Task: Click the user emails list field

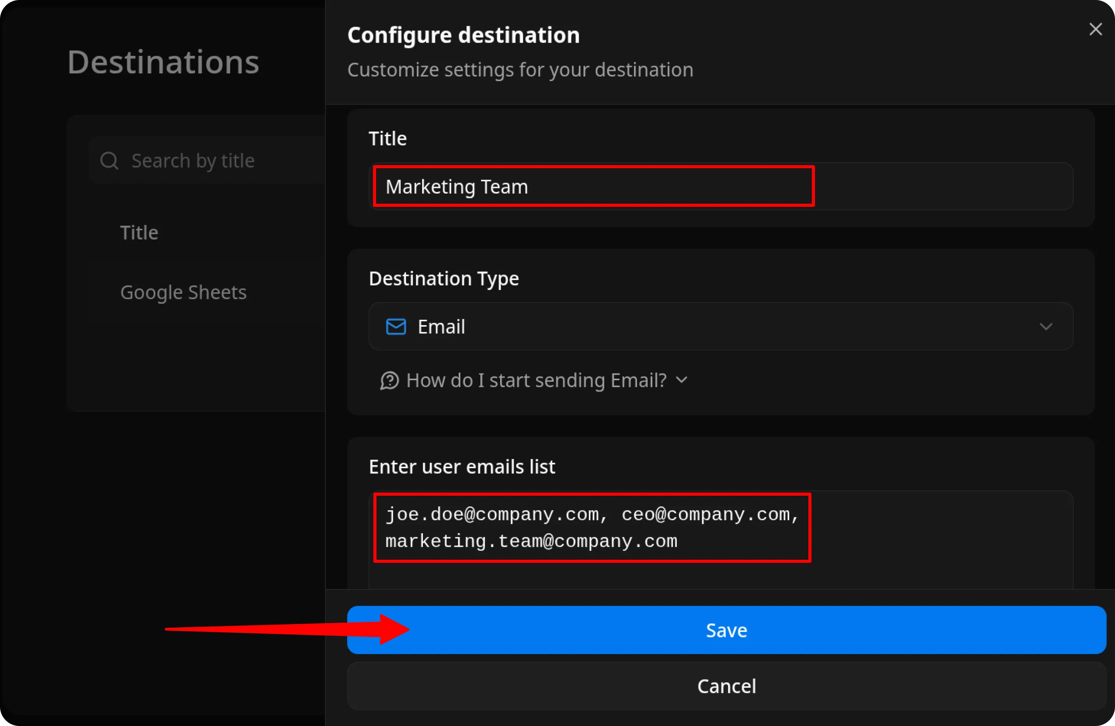Action: point(592,528)
